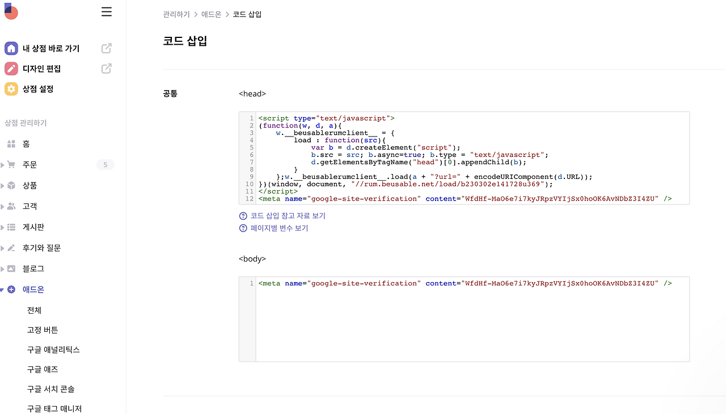The width and height of the screenshot is (726, 414).
Task: Open the 후기와 질문 menu item
Action: point(41,248)
